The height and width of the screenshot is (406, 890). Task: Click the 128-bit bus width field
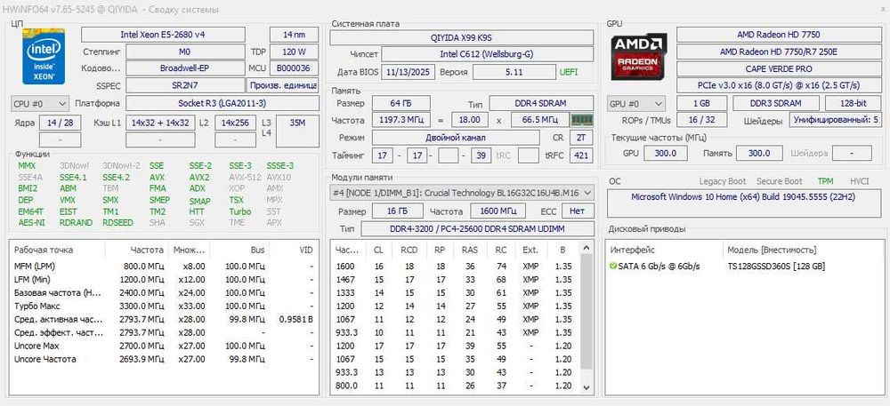coord(854,104)
